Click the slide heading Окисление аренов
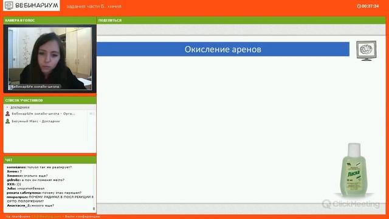The width and height of the screenshot is (389, 219). click(223, 49)
